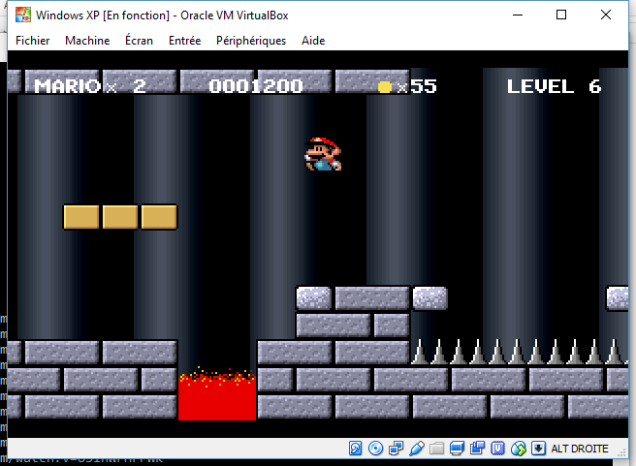
Task: Click the coin counter showing x55
Action: point(407,86)
